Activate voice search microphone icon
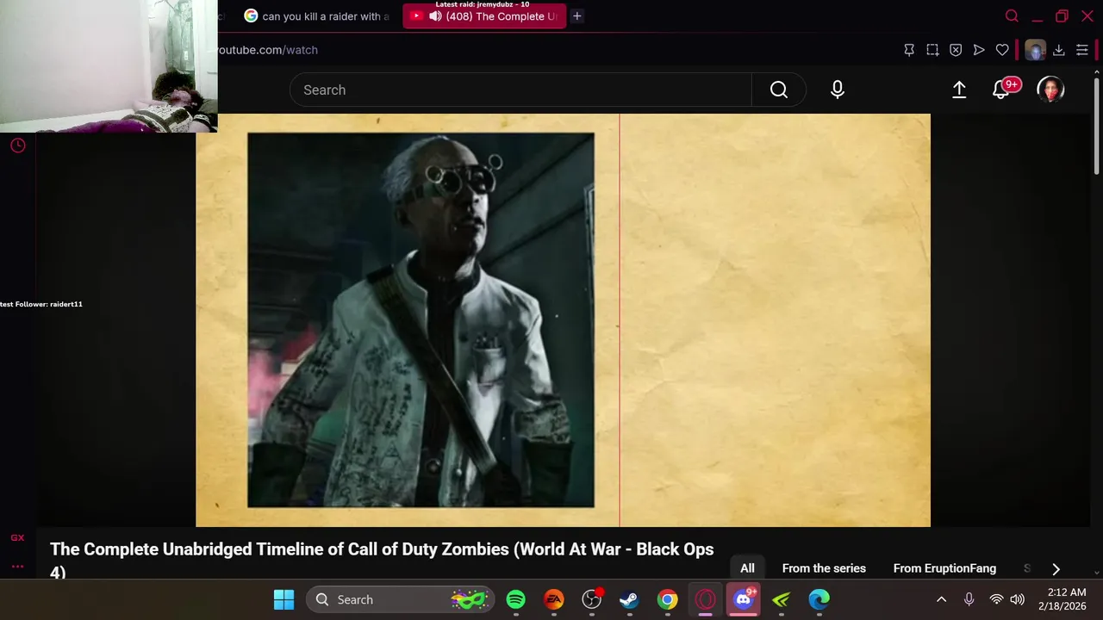1103x620 pixels. (838, 90)
